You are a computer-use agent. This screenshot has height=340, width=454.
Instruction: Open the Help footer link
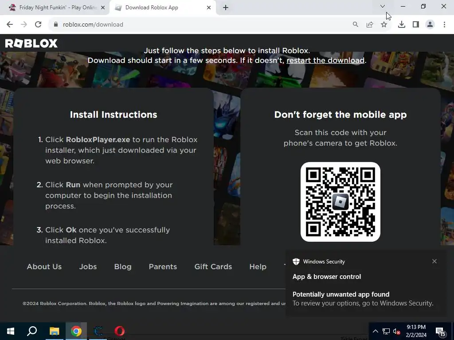(x=258, y=267)
